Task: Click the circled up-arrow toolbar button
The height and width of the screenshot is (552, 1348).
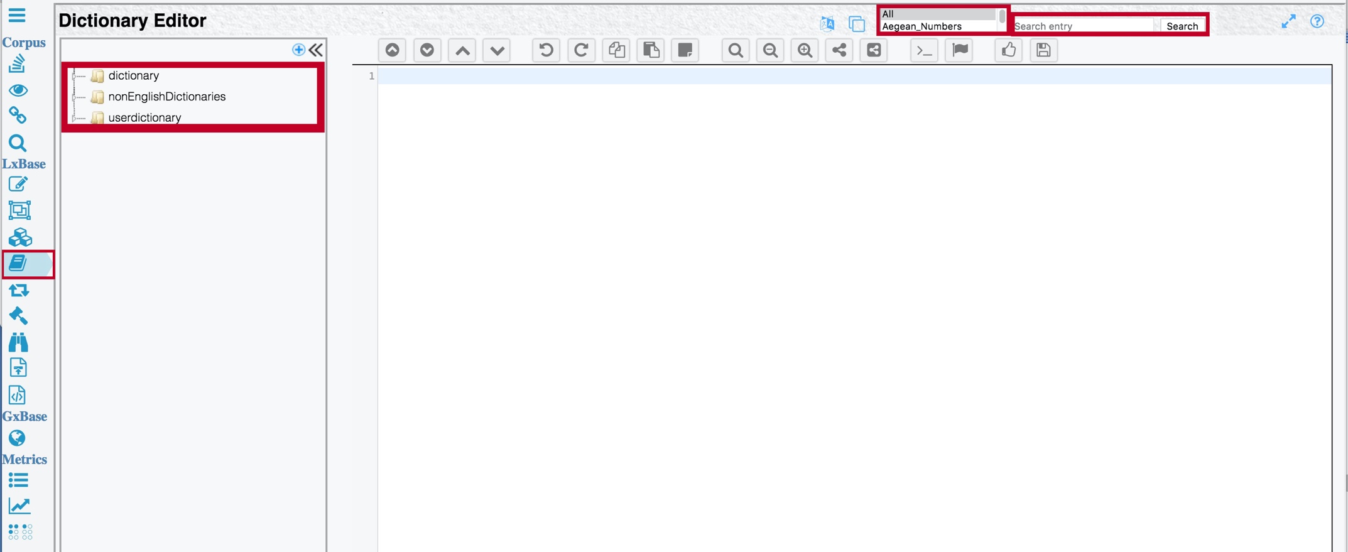Action: click(393, 50)
